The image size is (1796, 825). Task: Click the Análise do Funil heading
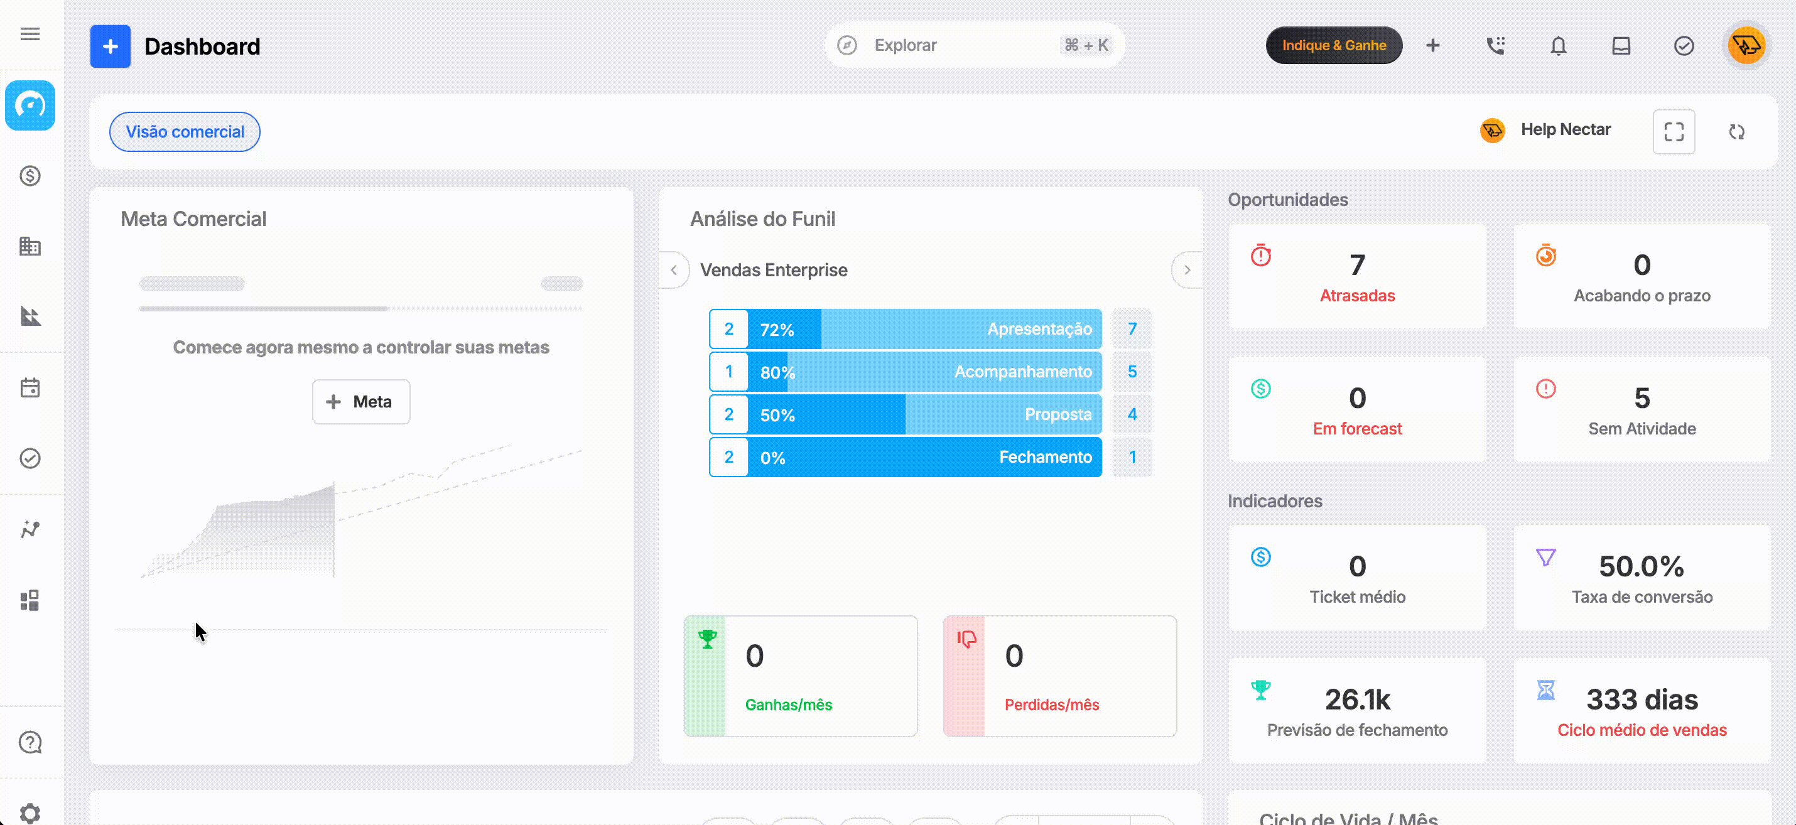(x=763, y=220)
